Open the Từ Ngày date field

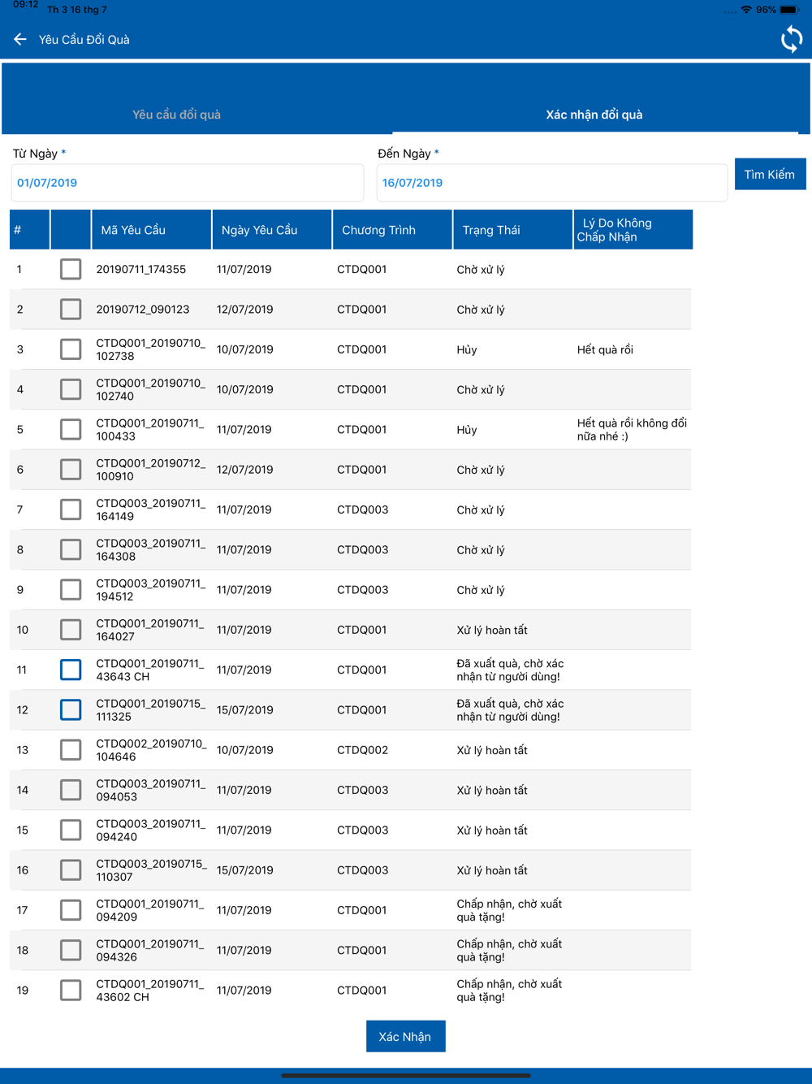[x=188, y=183]
